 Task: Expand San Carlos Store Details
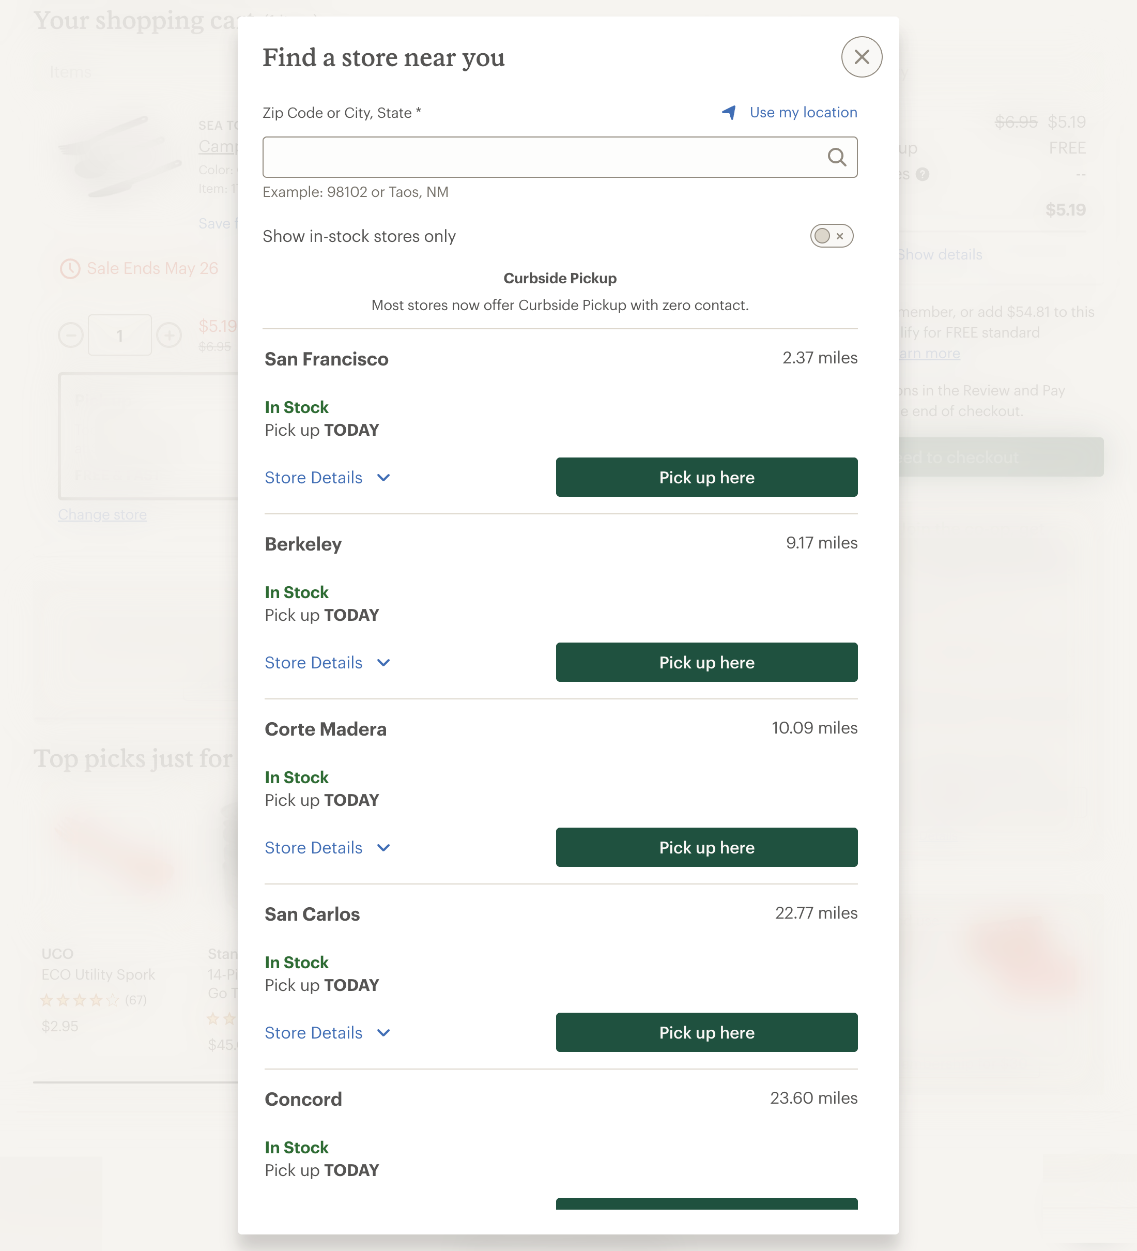313,1032
